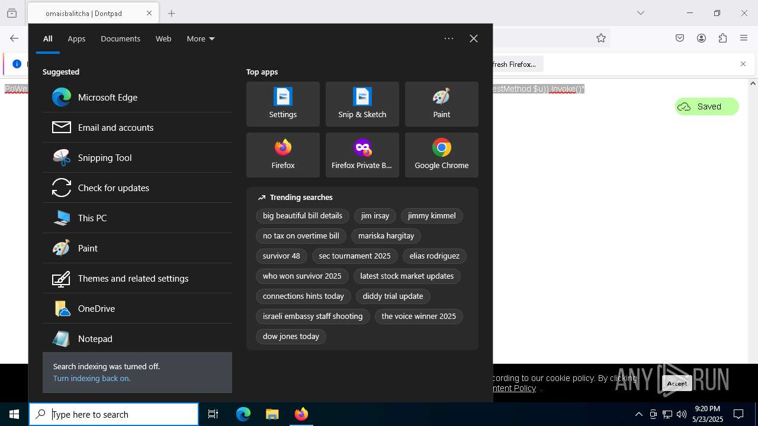Viewport: 758px width, 426px height.
Task: Expand the More search filter
Action: [x=201, y=38]
